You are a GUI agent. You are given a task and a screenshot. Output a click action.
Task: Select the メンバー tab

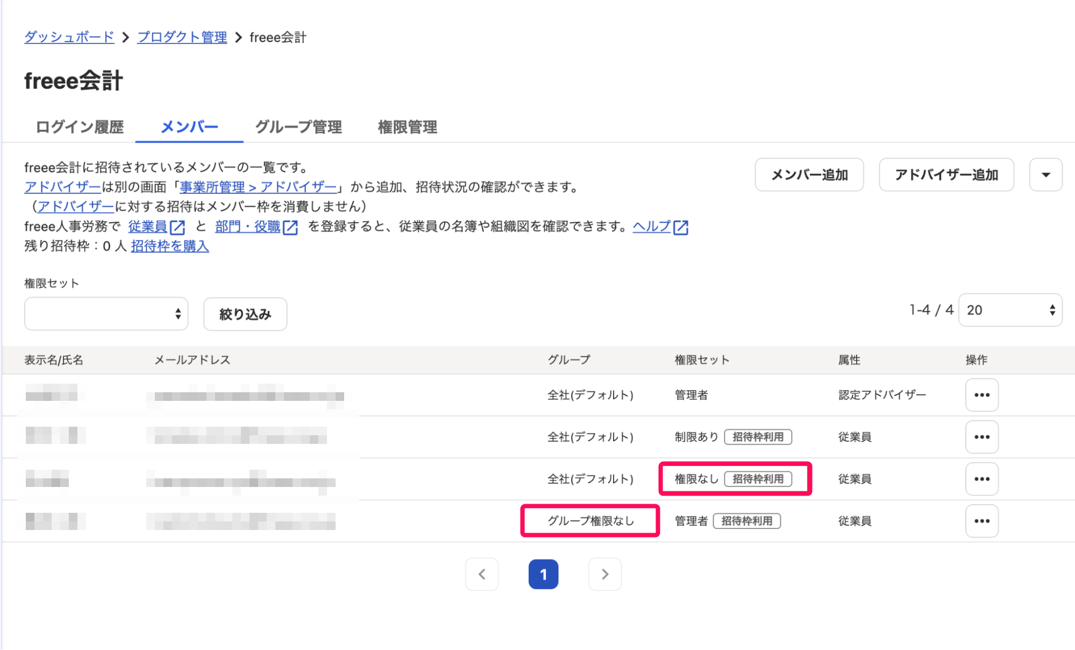tap(189, 127)
